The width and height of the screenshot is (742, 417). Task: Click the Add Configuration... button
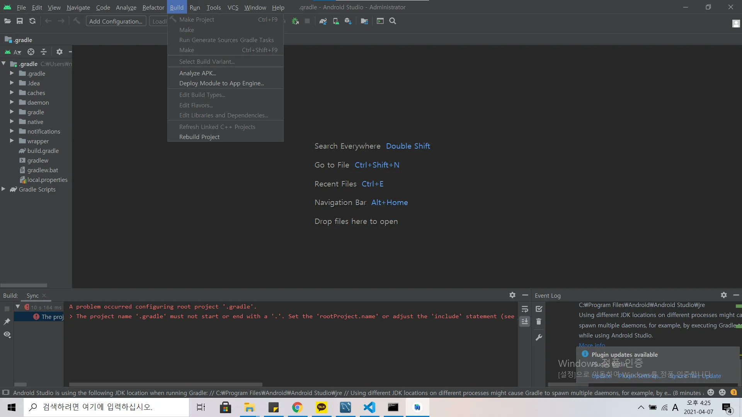coord(116,21)
